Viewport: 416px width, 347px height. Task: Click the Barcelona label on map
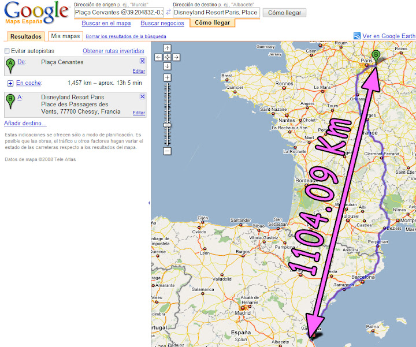pyautogui.click(x=363, y=277)
